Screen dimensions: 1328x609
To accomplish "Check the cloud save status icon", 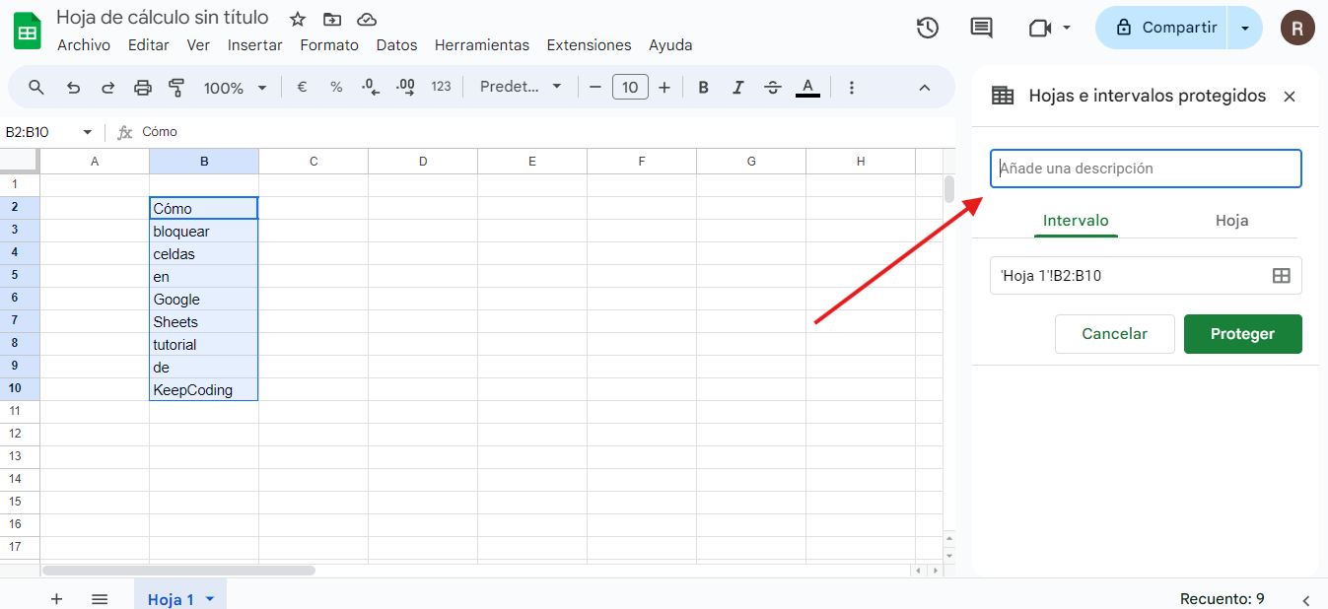I will point(367,20).
